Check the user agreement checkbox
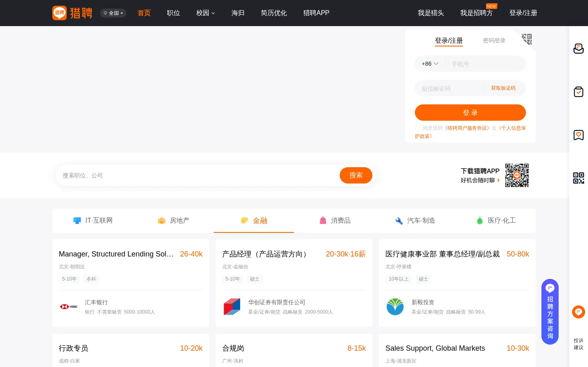This screenshot has width=588, height=367. click(418, 128)
